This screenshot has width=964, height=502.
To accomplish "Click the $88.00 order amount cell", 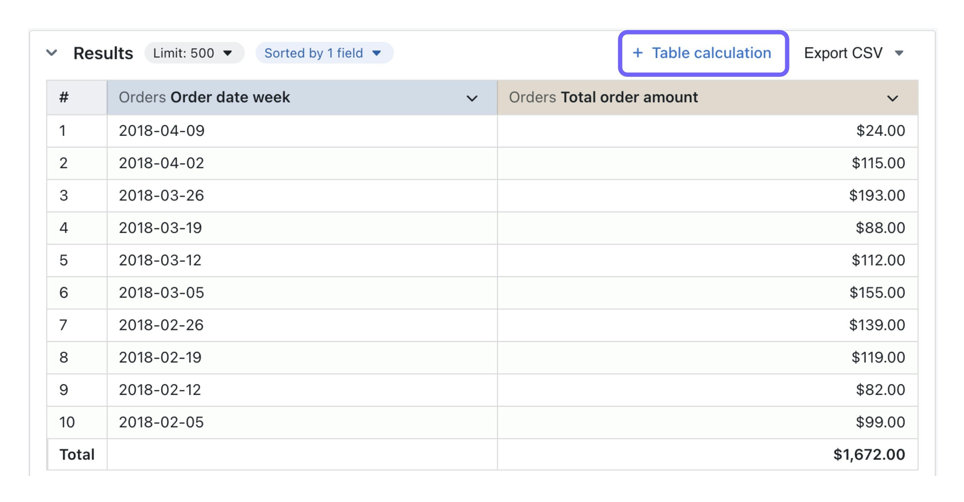I will pyautogui.click(x=880, y=228).
